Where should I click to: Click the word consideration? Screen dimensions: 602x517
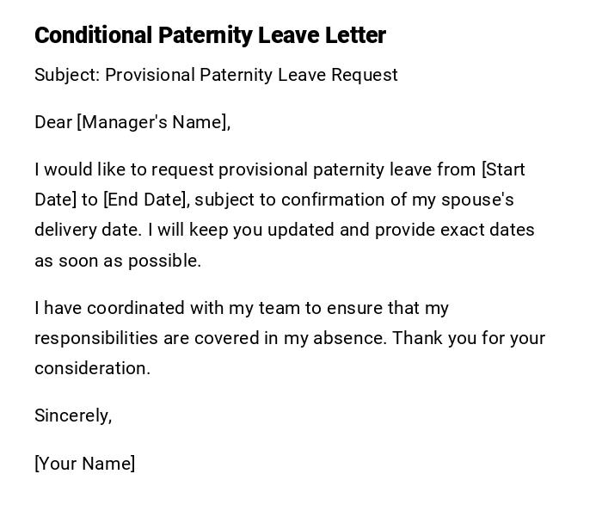click(x=92, y=368)
